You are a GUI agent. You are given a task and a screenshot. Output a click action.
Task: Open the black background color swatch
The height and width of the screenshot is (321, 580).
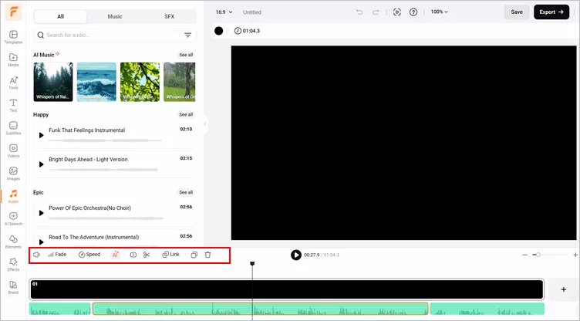coord(218,31)
